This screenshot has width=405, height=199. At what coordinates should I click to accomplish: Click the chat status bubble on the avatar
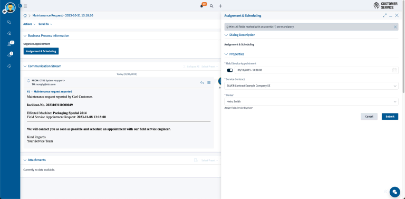pos(4,12)
